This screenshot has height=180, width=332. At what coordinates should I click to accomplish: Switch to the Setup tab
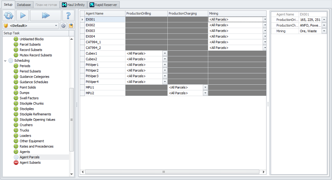pyautogui.click(x=8, y=4)
